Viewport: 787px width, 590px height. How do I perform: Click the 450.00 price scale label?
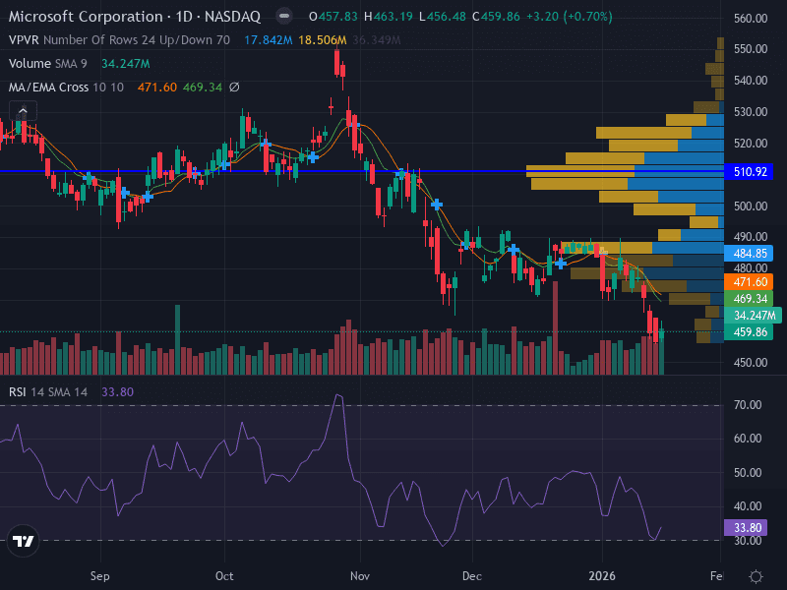(751, 363)
